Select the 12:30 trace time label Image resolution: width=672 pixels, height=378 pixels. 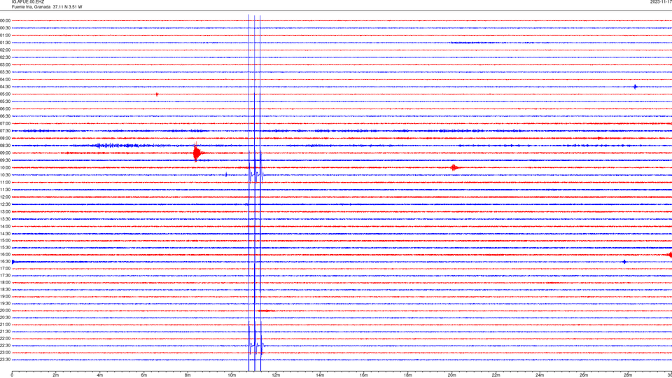click(x=5, y=204)
